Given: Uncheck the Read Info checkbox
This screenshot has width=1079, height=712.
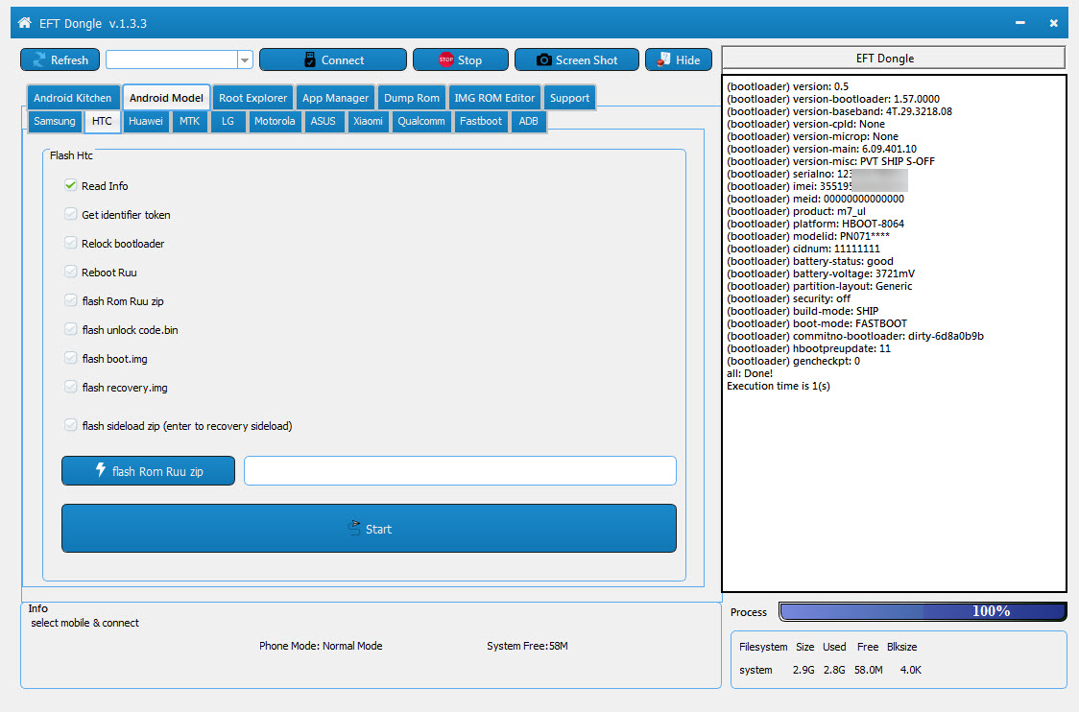Looking at the screenshot, I should (x=70, y=185).
